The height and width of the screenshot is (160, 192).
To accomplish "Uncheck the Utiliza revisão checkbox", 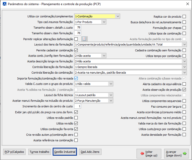I will (x=76, y=123).
